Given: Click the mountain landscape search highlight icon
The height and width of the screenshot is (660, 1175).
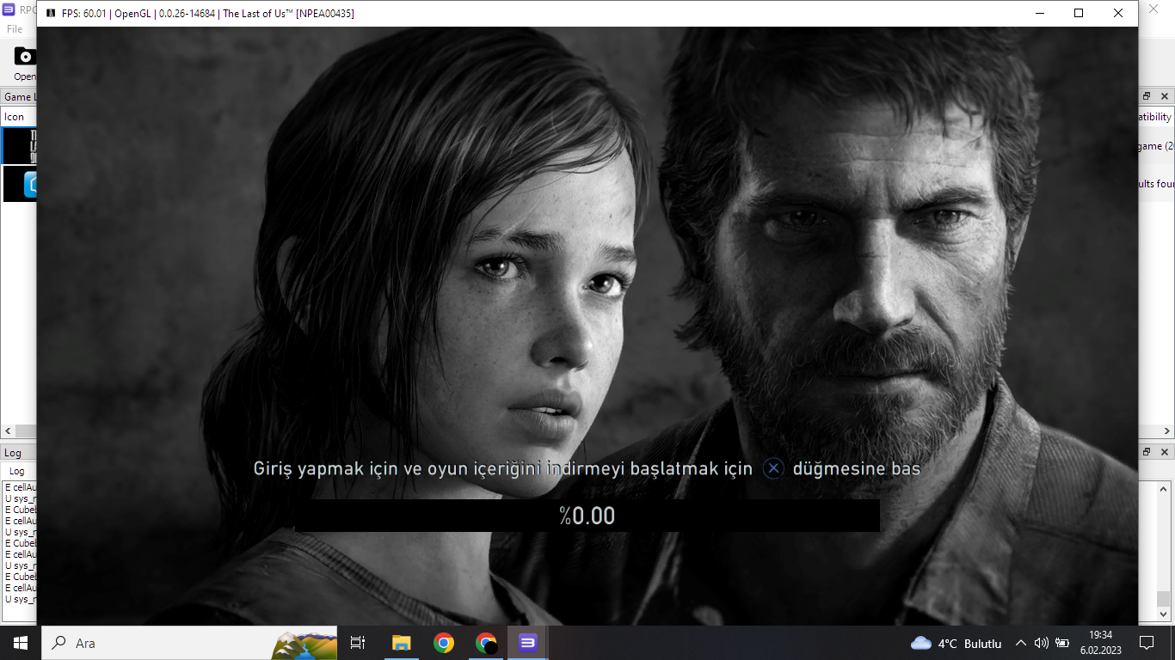Looking at the screenshot, I should tap(304, 645).
